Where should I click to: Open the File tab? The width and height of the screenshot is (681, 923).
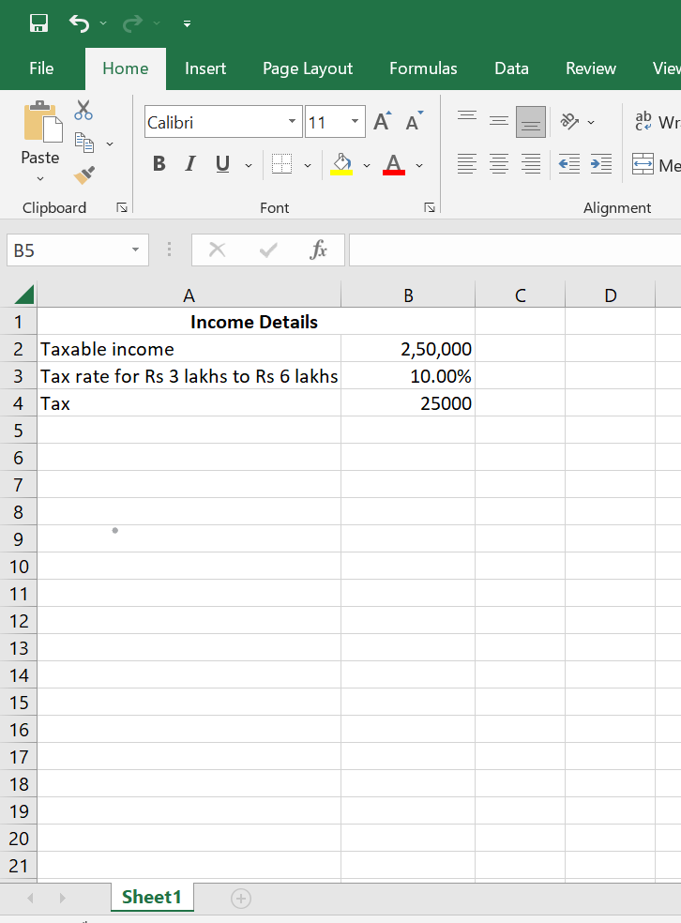click(x=41, y=68)
